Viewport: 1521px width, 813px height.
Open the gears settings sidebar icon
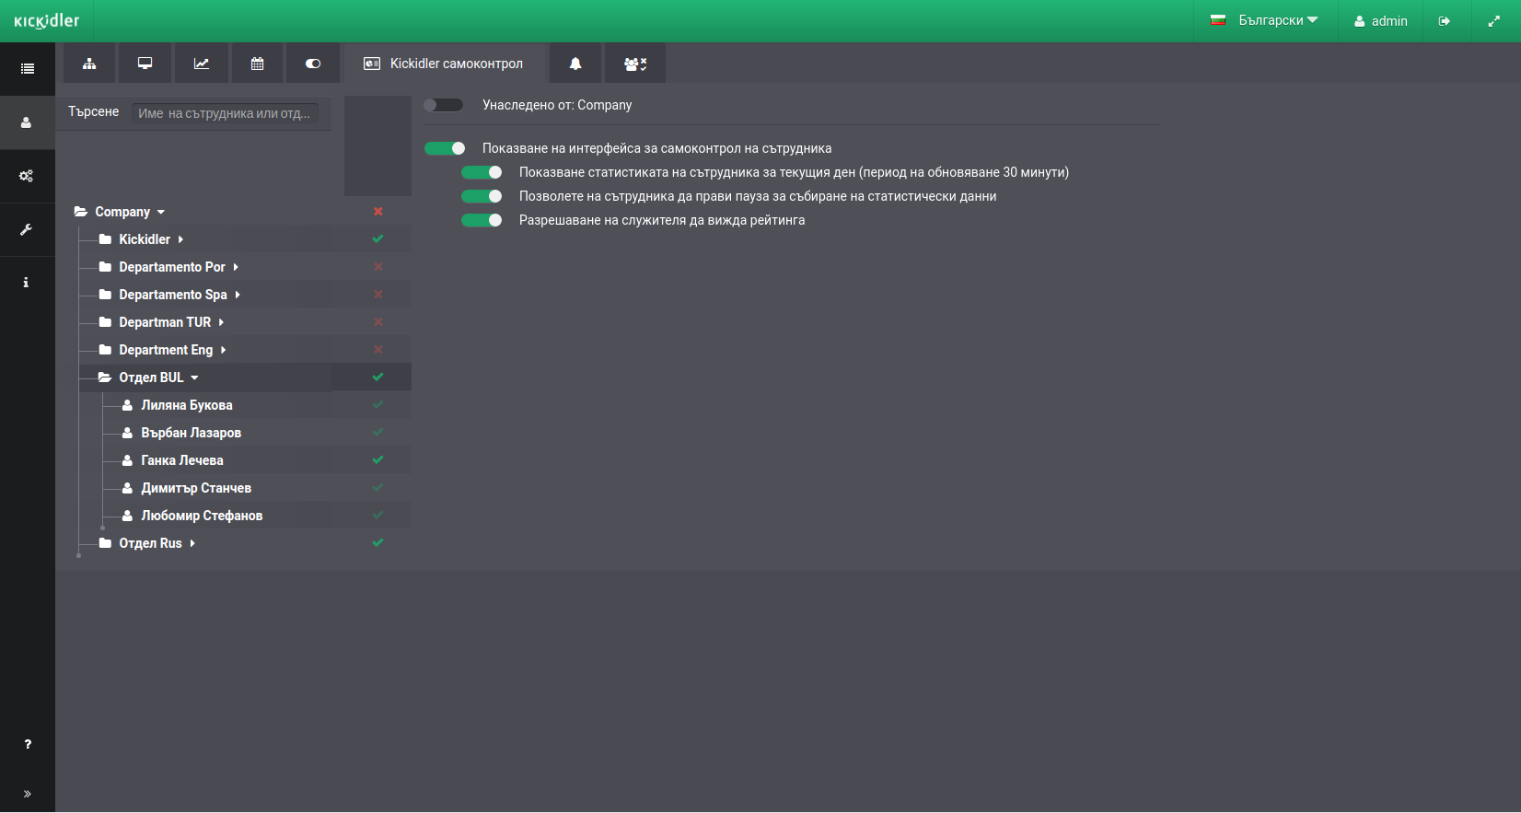pos(27,176)
